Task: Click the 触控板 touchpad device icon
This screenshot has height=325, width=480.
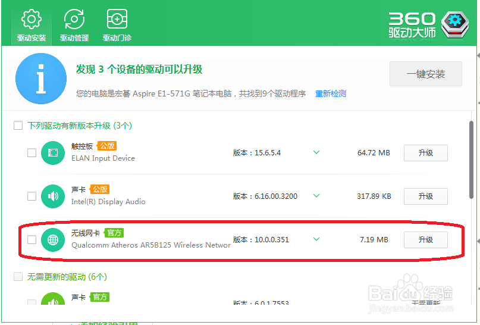Action: click(53, 153)
